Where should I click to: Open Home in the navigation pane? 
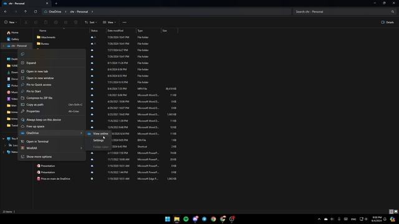click(12, 32)
